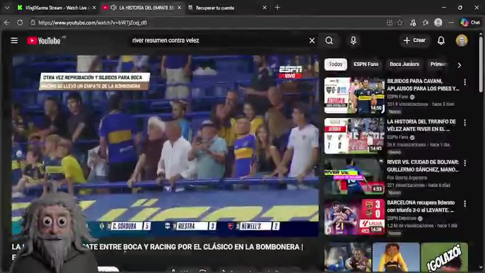Open the notifications bell
The width and height of the screenshot is (485, 273).
point(441,41)
